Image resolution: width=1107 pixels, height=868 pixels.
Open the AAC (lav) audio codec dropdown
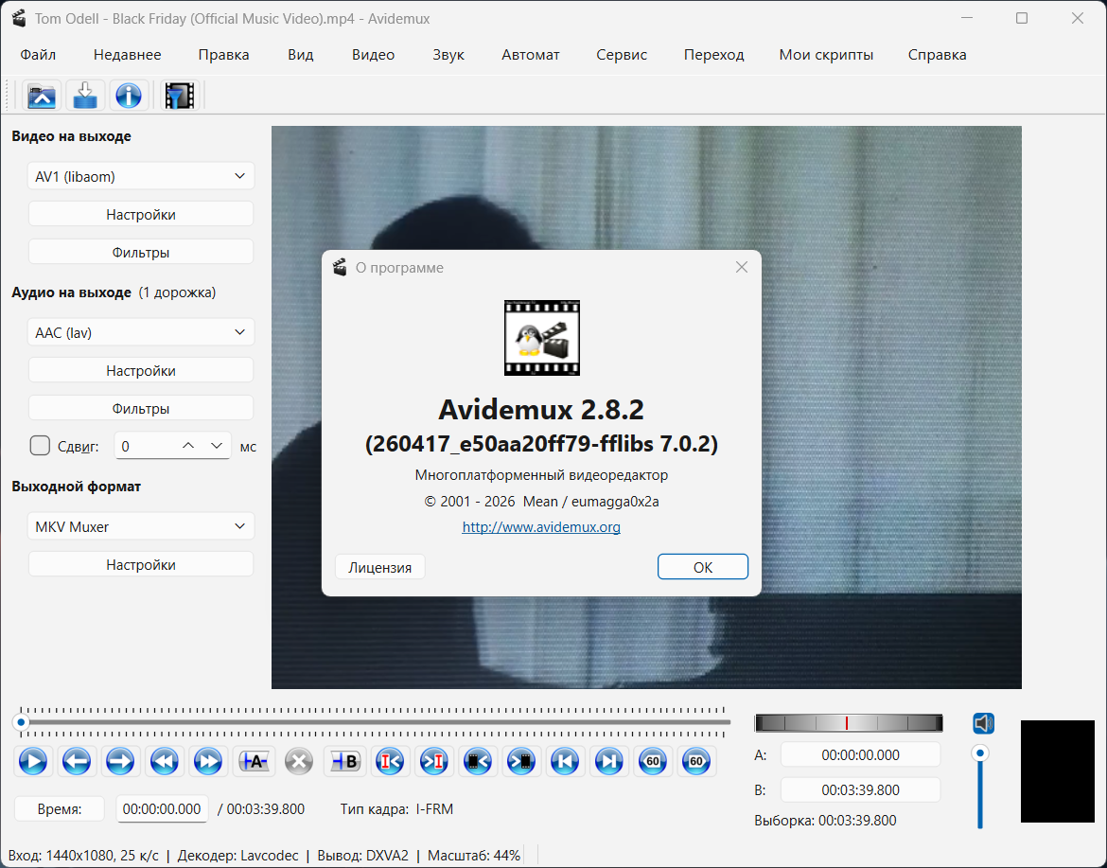(141, 333)
